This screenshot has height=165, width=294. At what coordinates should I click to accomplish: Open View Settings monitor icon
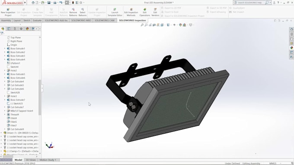click(x=191, y=25)
